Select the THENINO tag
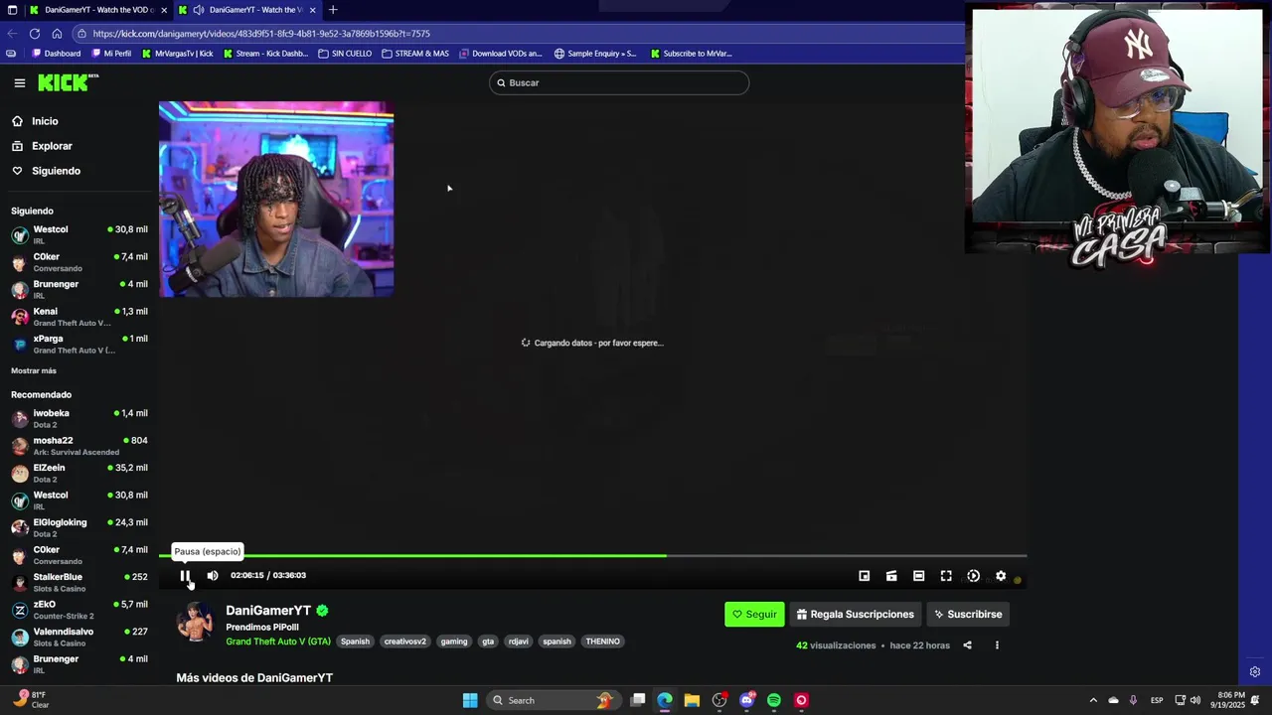 (x=603, y=642)
